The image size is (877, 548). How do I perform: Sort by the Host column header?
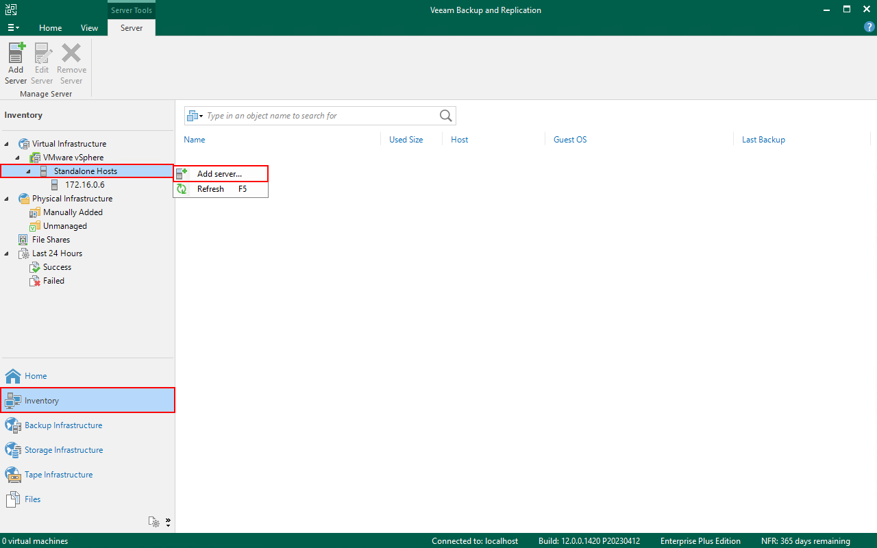(x=459, y=140)
